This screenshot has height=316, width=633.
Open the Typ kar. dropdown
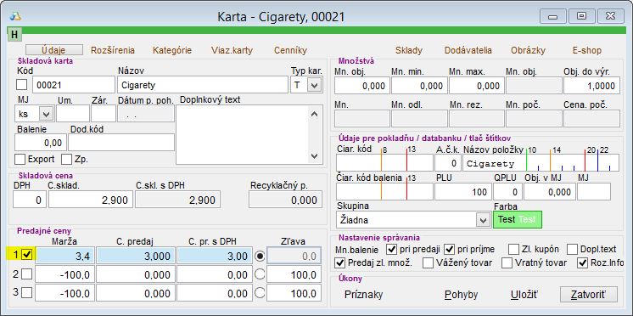tap(315, 85)
